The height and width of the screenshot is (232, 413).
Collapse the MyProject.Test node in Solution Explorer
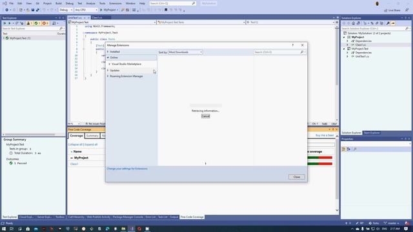[x=344, y=49]
